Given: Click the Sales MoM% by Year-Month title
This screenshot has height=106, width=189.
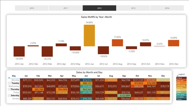Looking at the screenshot, I should point(97,17).
